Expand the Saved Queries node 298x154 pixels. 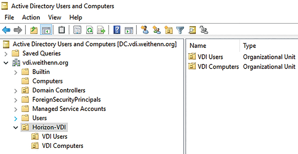click(x=6, y=54)
